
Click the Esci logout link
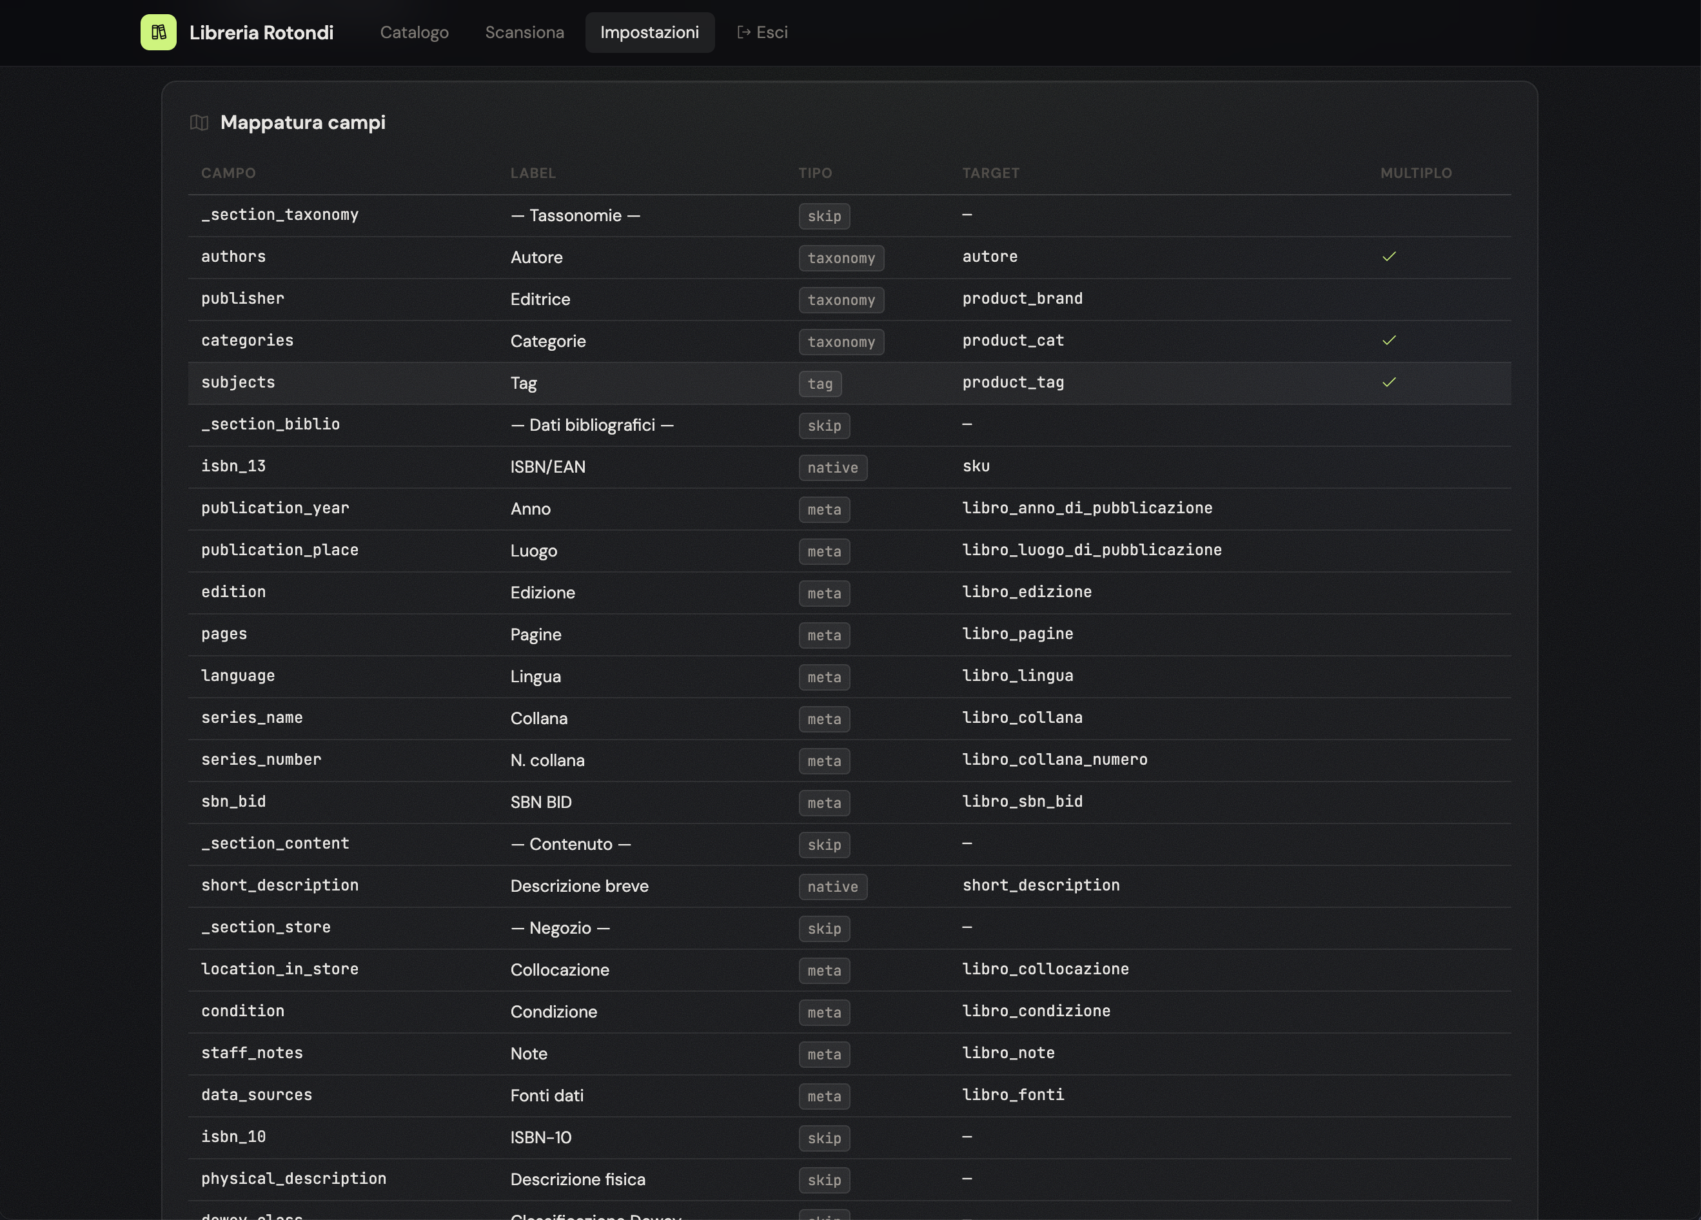pos(762,32)
